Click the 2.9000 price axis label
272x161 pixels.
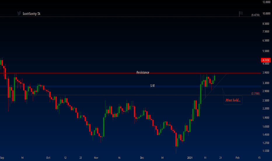point(266,91)
